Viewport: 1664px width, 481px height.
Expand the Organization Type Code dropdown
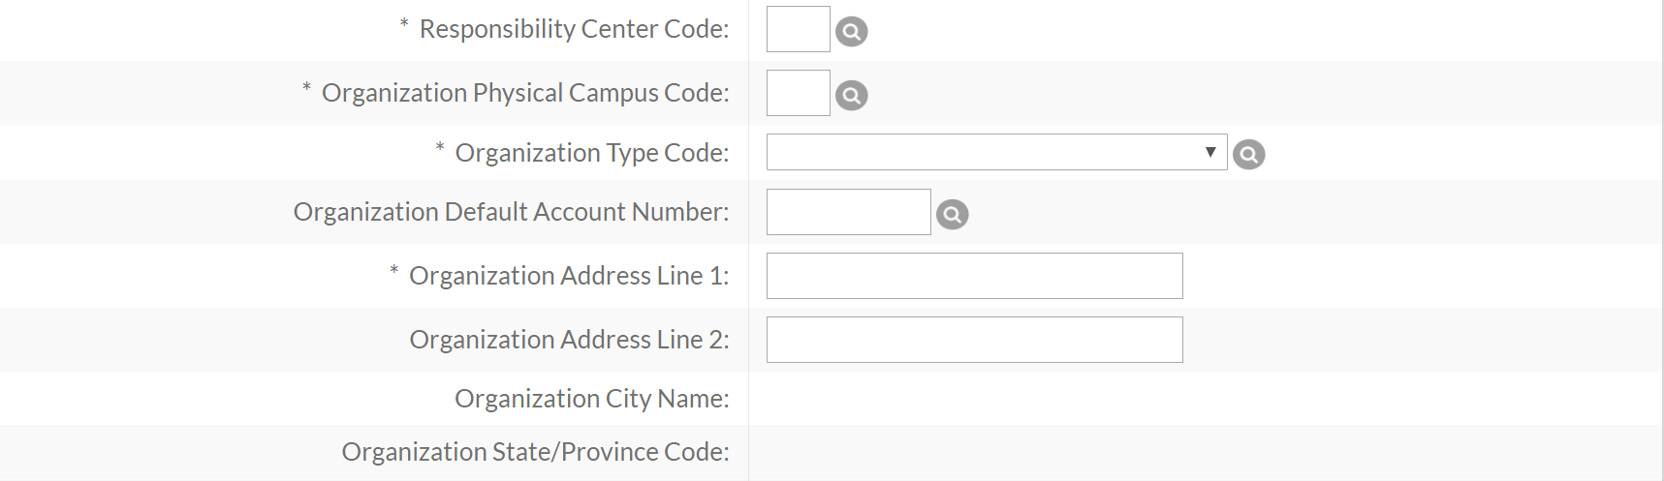click(x=996, y=152)
